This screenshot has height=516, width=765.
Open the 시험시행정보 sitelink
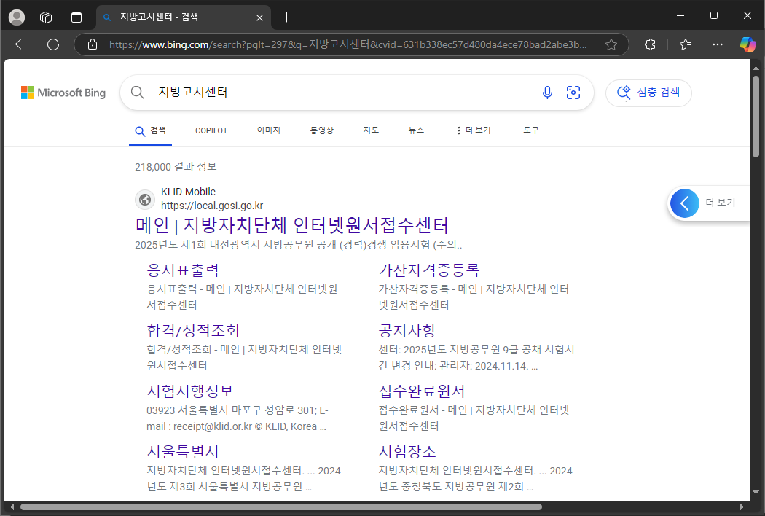(190, 391)
